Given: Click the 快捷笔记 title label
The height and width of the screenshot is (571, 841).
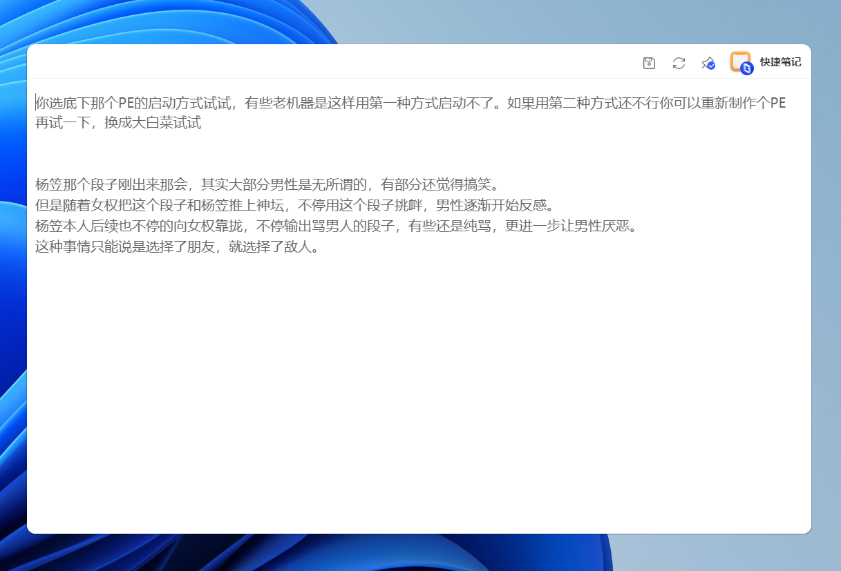Looking at the screenshot, I should (x=779, y=61).
